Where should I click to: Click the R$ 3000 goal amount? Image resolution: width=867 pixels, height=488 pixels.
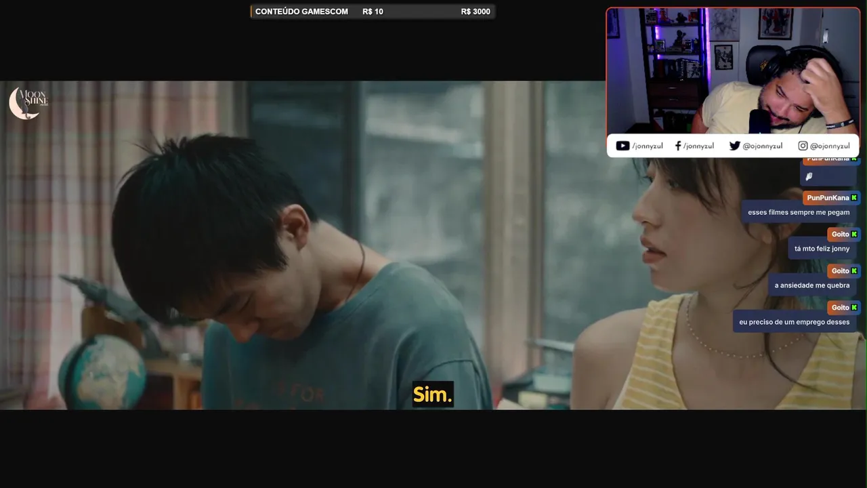(475, 12)
